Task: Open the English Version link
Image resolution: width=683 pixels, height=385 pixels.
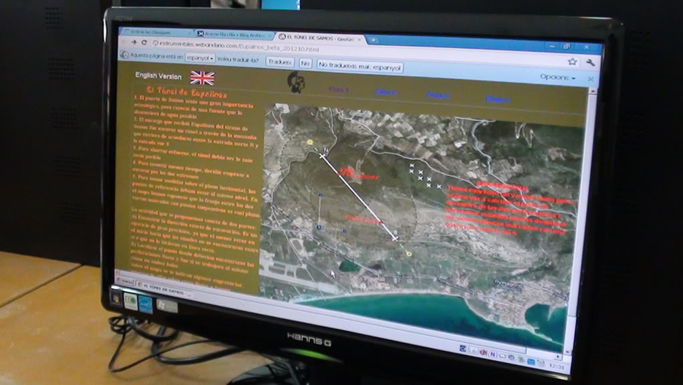Action: pyautogui.click(x=158, y=76)
